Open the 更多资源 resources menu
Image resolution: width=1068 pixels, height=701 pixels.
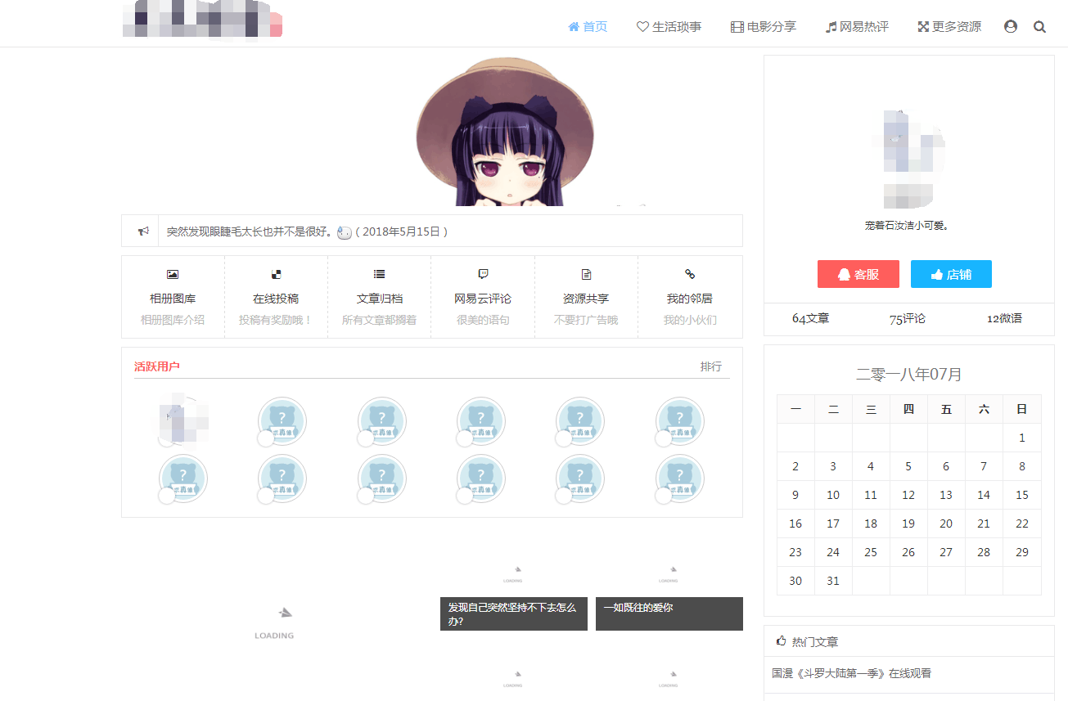pos(949,26)
